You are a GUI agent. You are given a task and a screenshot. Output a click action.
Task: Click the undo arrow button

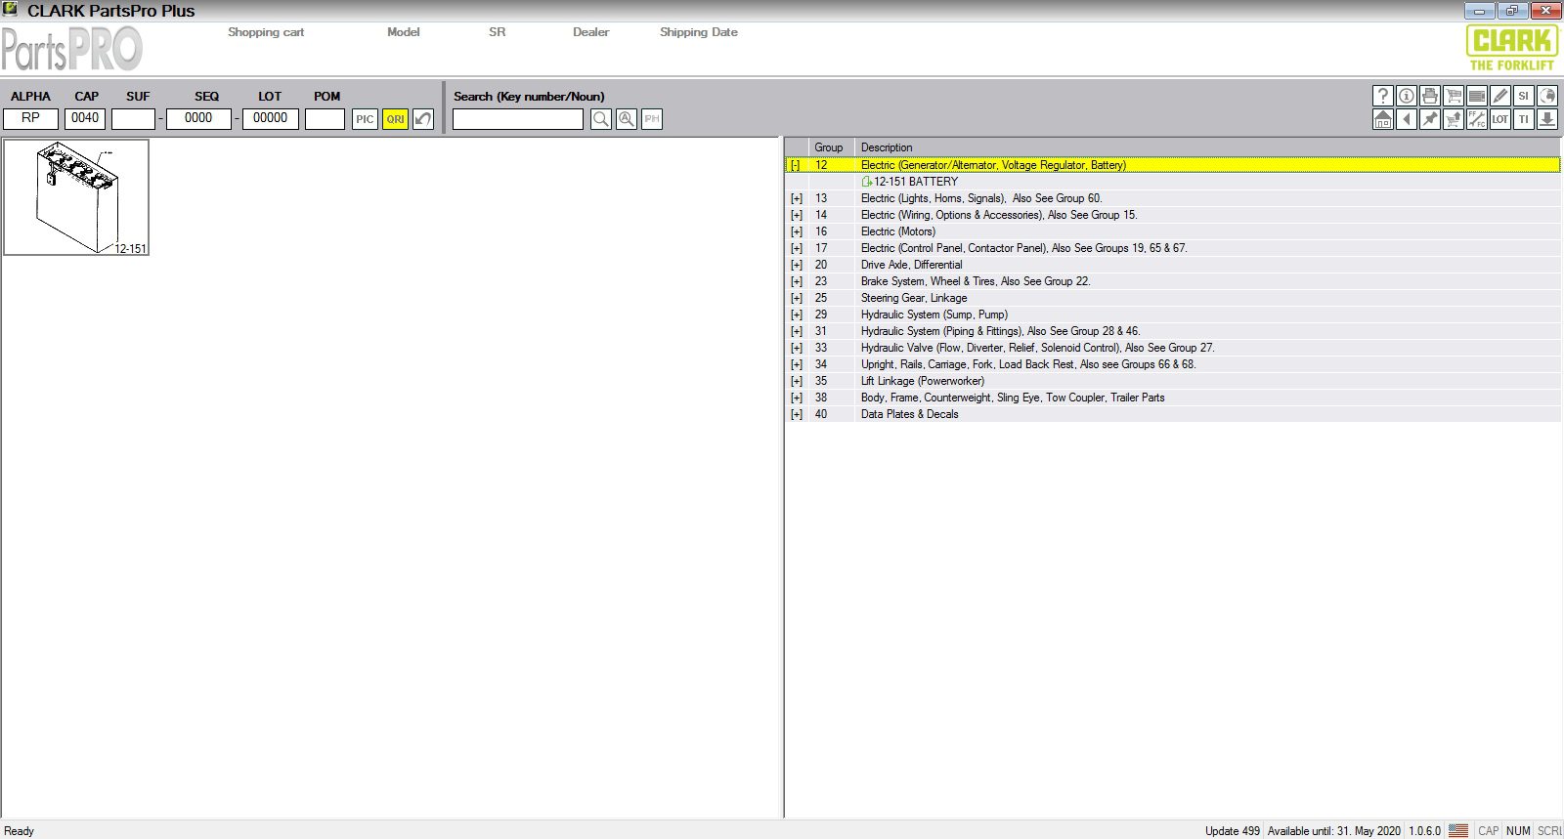(423, 119)
